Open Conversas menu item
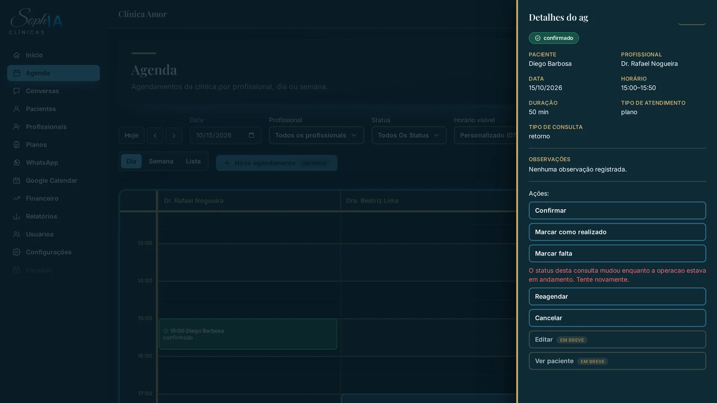 (54, 91)
